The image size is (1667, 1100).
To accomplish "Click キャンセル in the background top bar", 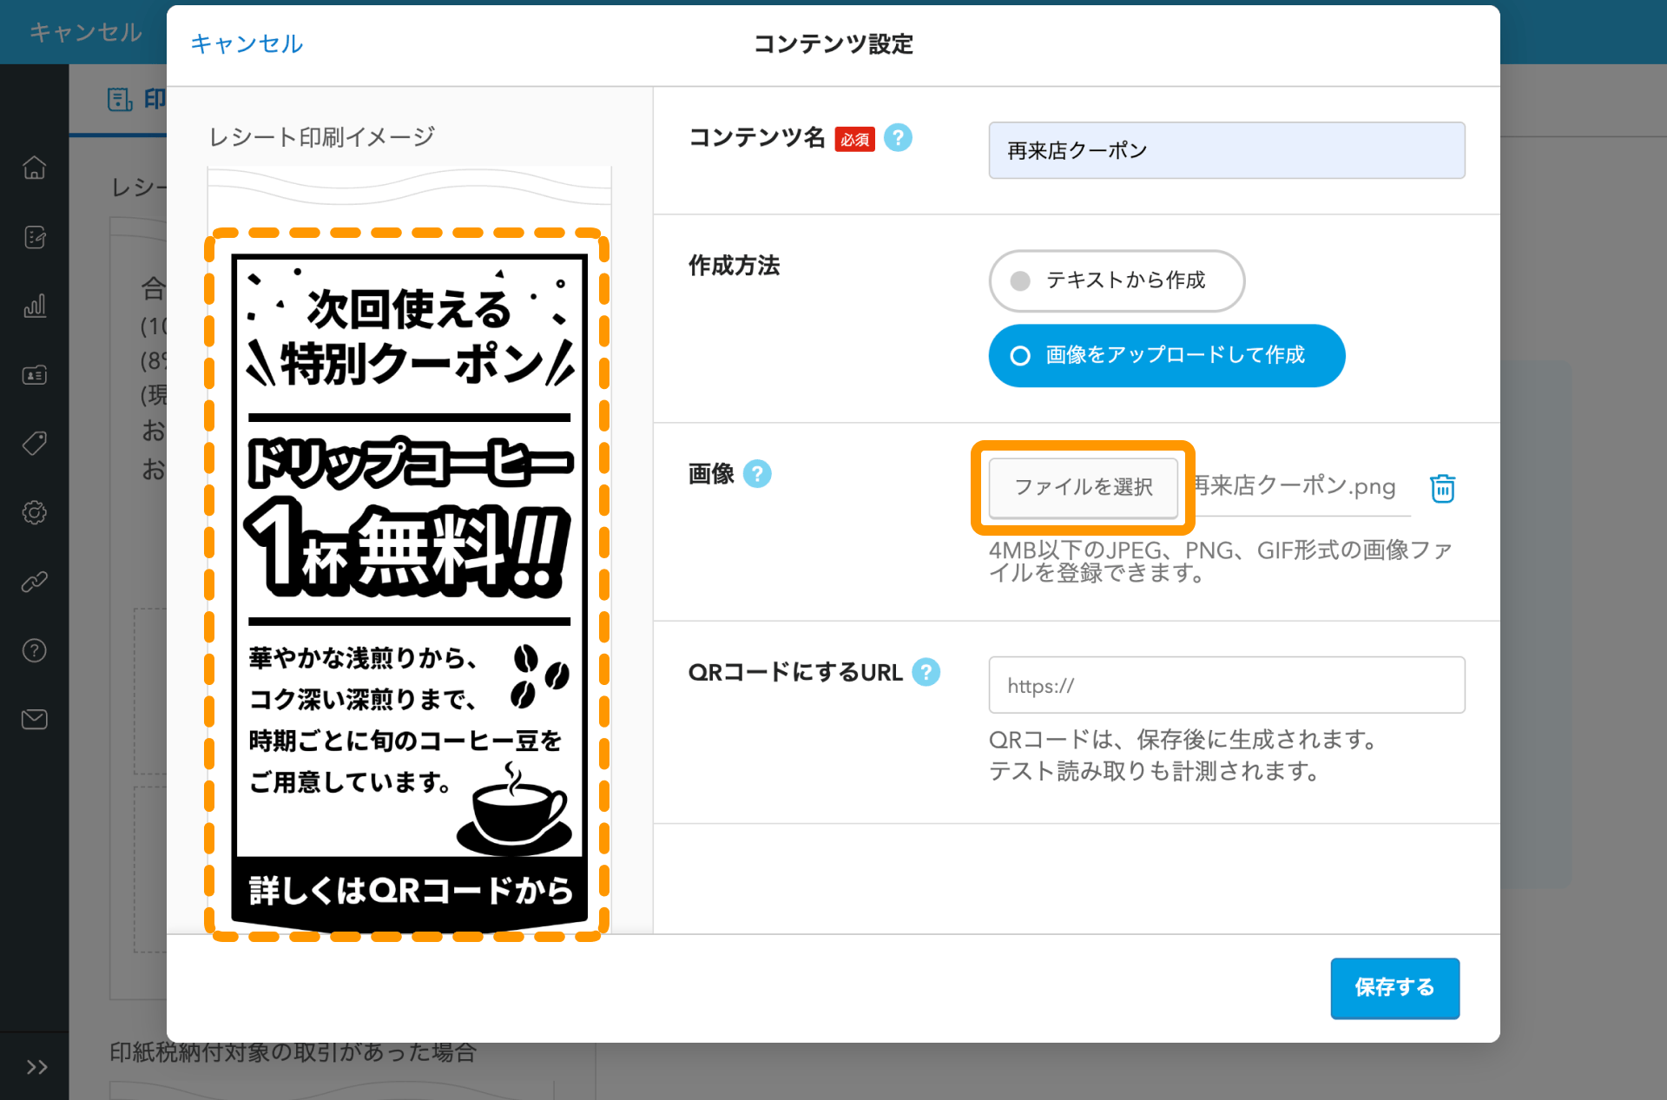I will tap(85, 32).
